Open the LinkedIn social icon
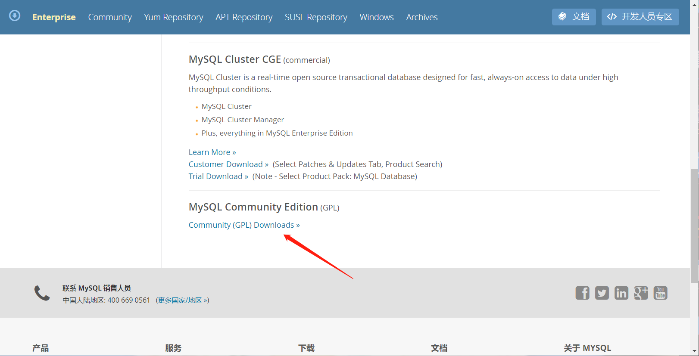This screenshot has height=356, width=699. point(621,293)
